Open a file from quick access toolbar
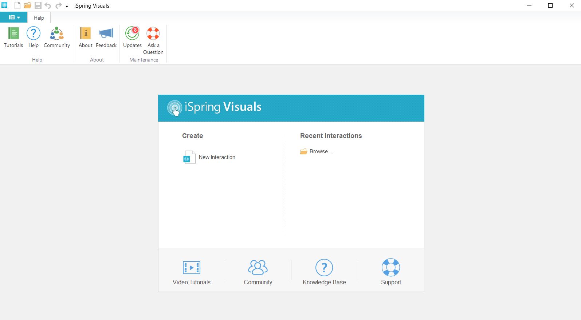The image size is (581, 320). coord(27,5)
